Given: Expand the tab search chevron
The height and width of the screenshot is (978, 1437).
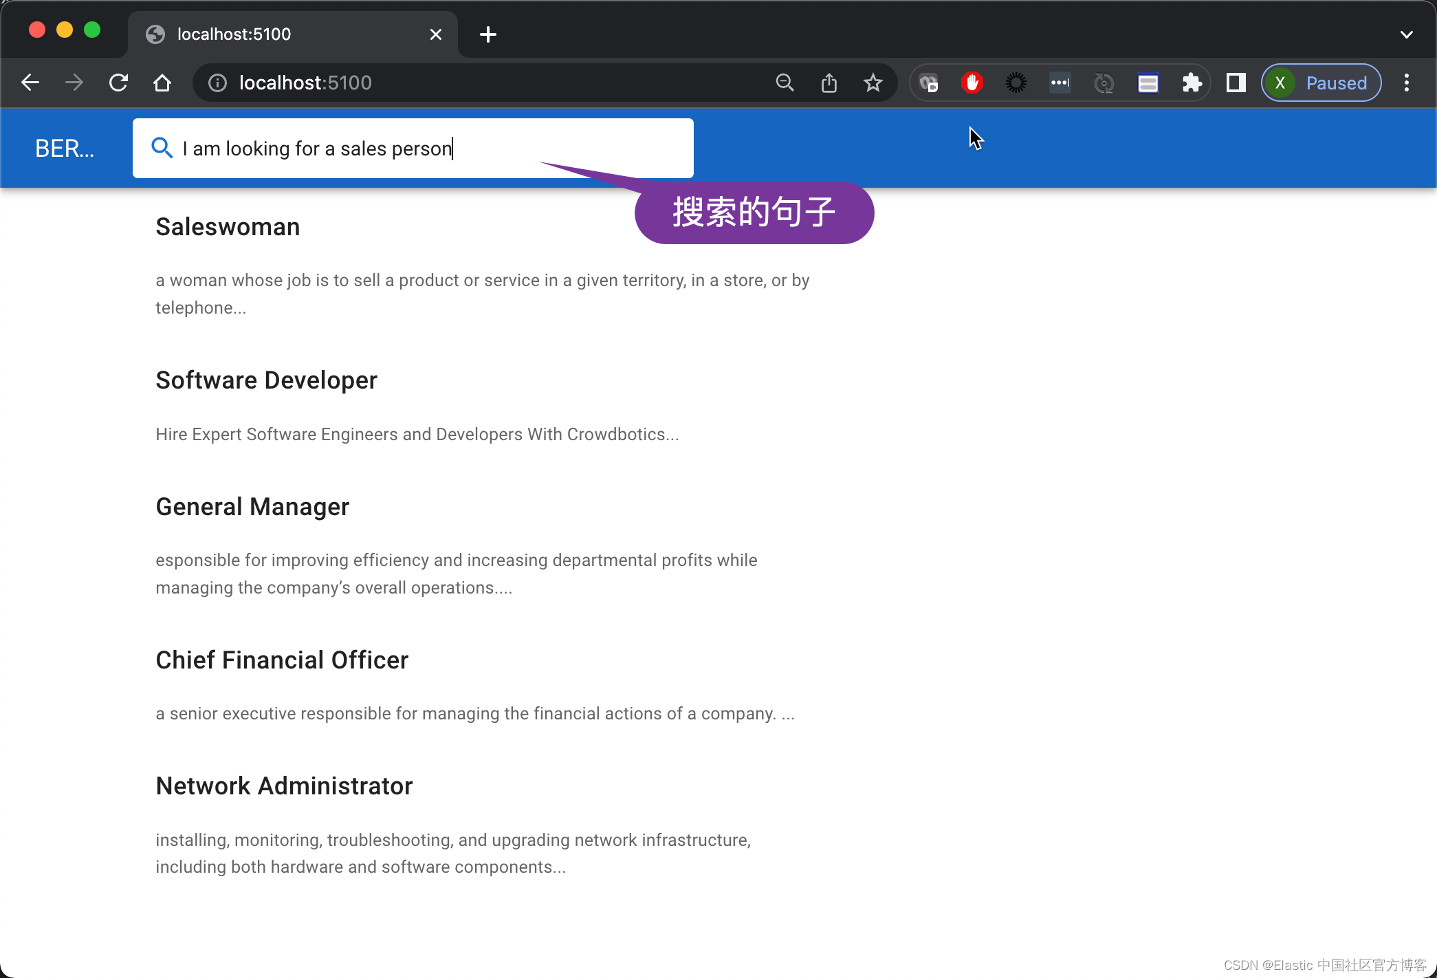Looking at the screenshot, I should coord(1406,34).
